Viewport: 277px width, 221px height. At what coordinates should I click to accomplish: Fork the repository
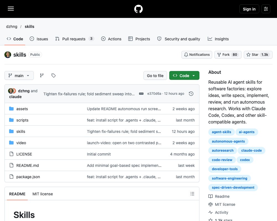(x=228, y=55)
